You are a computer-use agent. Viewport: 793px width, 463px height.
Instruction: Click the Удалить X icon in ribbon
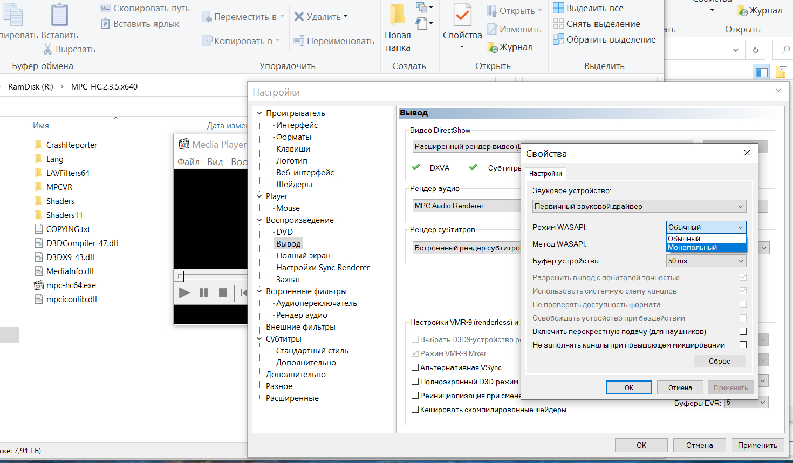pyautogui.click(x=299, y=17)
